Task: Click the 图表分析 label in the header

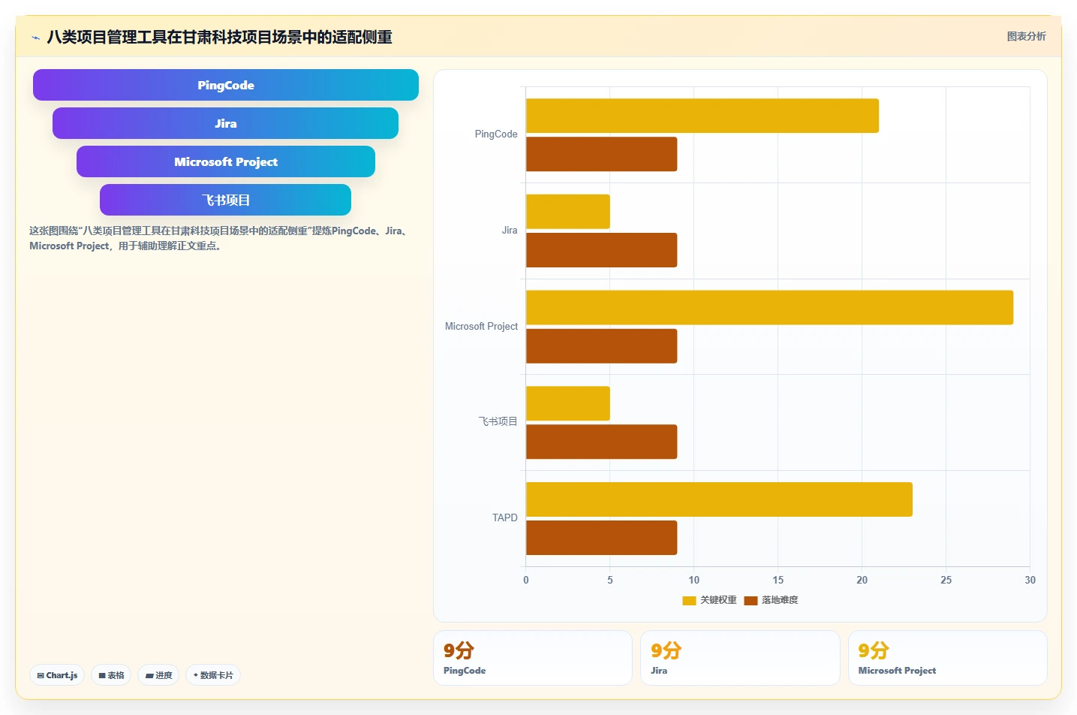Action: [1026, 36]
